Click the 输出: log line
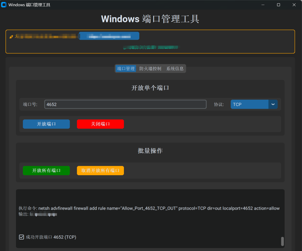Viewport: 302px width, 251px height. tap(38, 214)
